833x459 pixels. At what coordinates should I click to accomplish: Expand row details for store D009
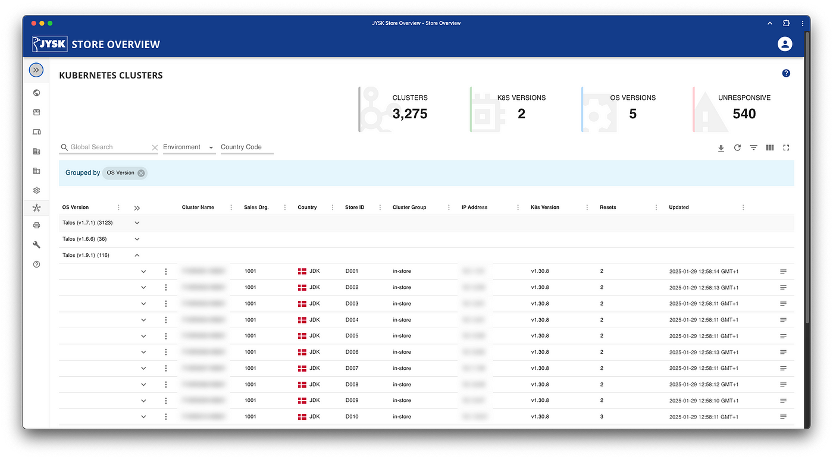143,401
